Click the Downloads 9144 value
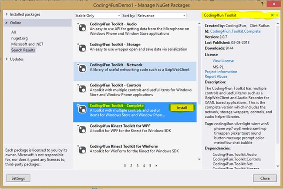This screenshot has width=283, height=189. tap(229, 48)
